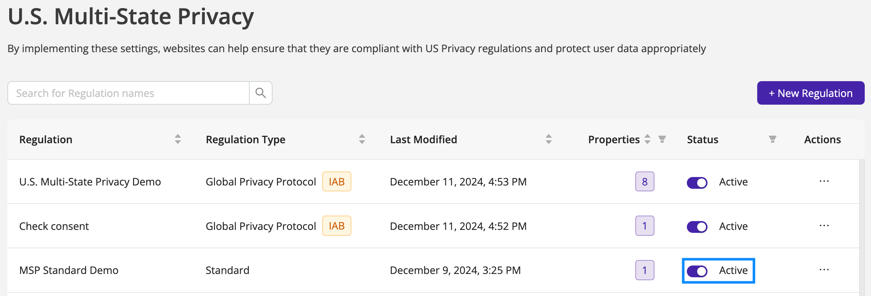
Task: Sort by Last Modified column arrows
Action: [549, 139]
